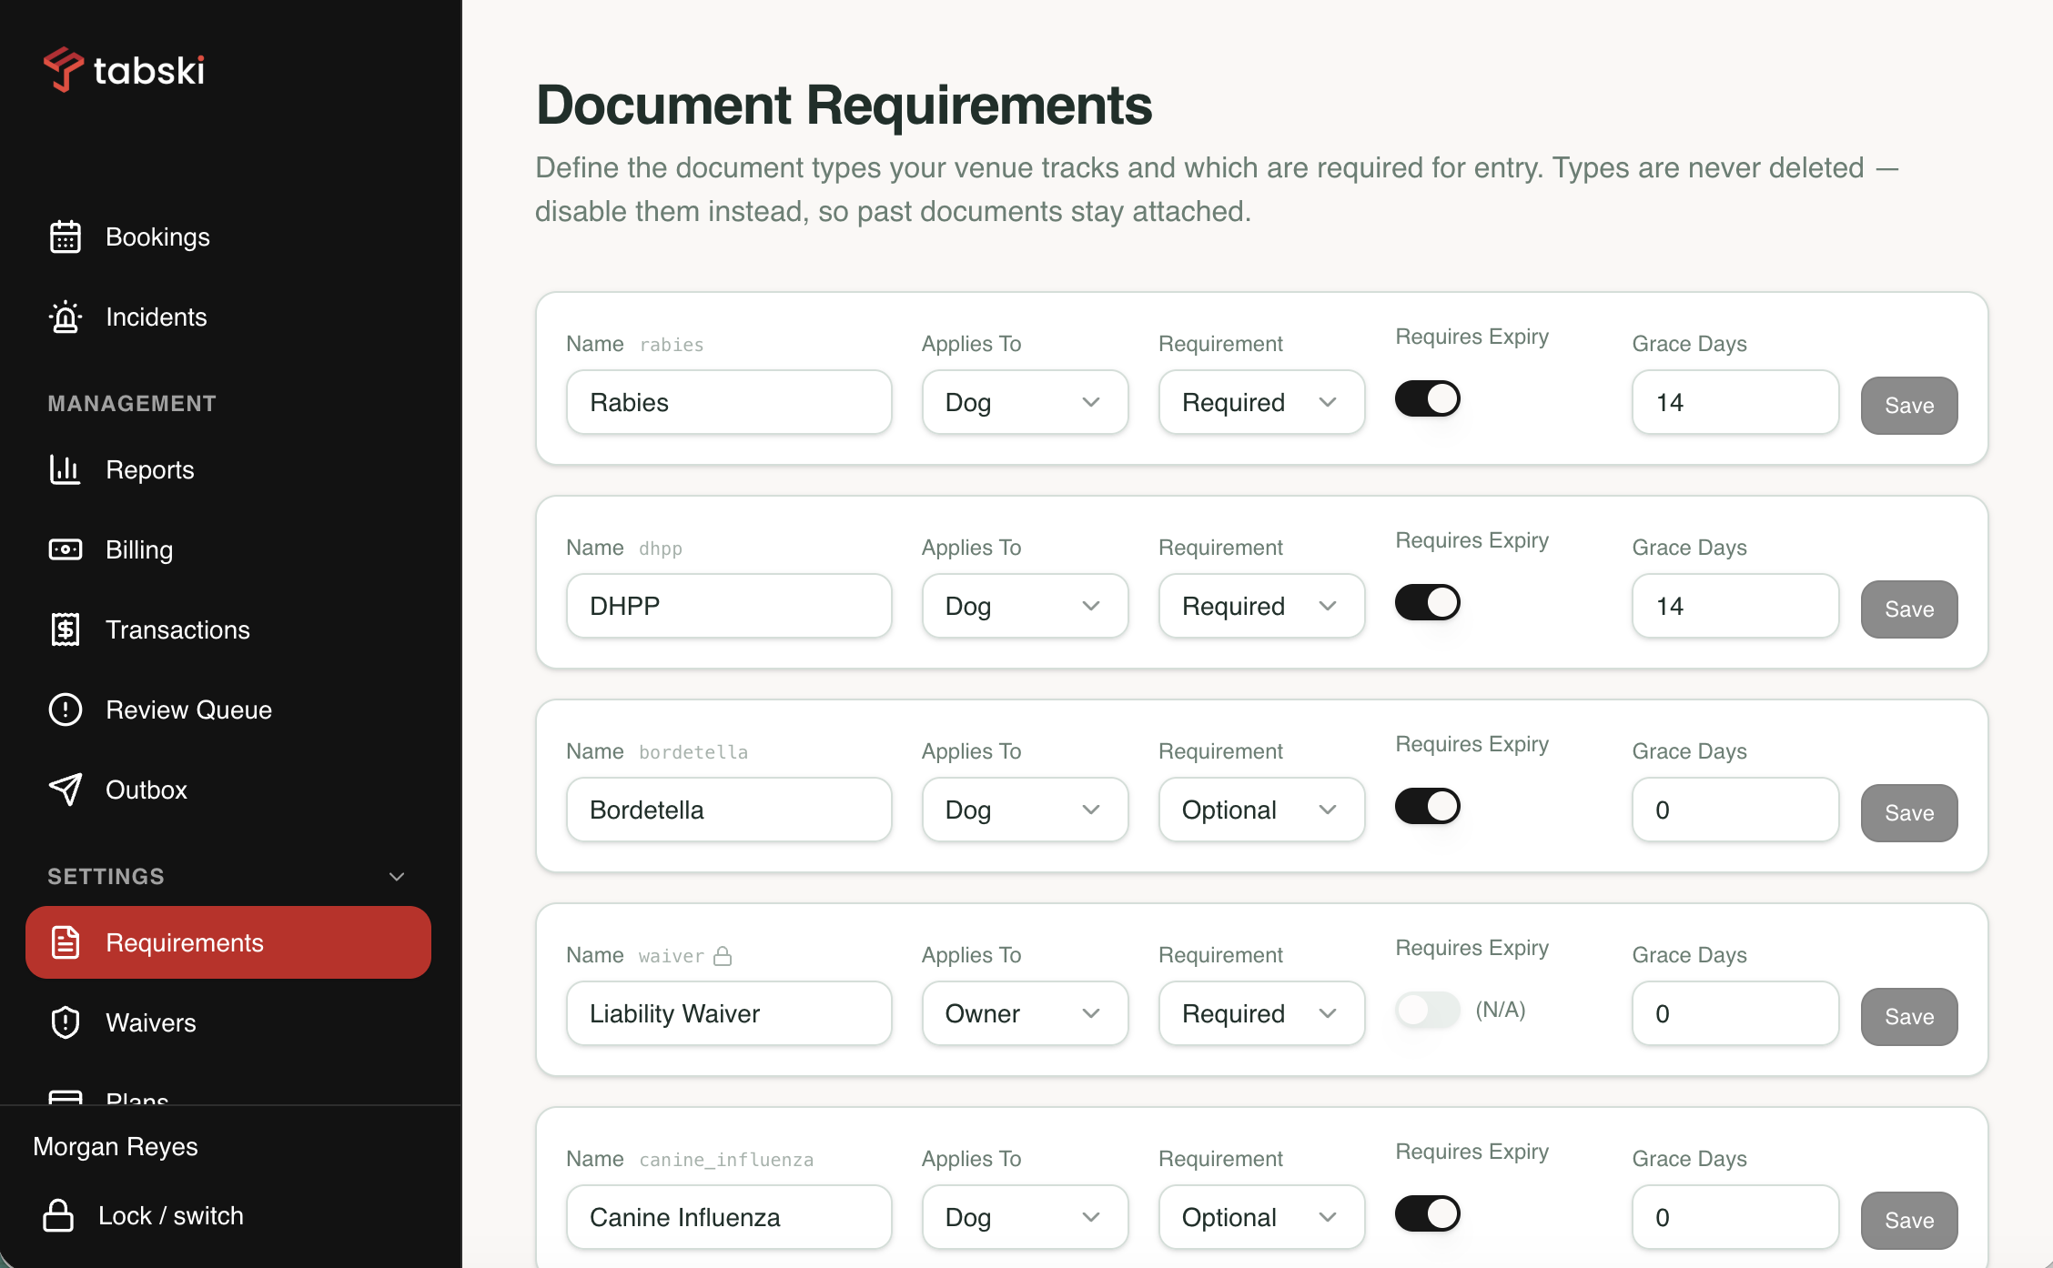Save the DHPP requirement
Viewport: 2053px width, 1268px height.
(1909, 609)
